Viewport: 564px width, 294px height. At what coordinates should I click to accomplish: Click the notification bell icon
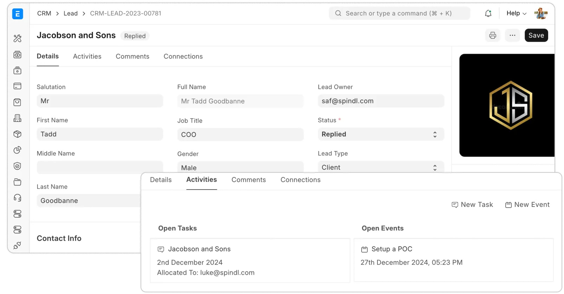point(488,13)
